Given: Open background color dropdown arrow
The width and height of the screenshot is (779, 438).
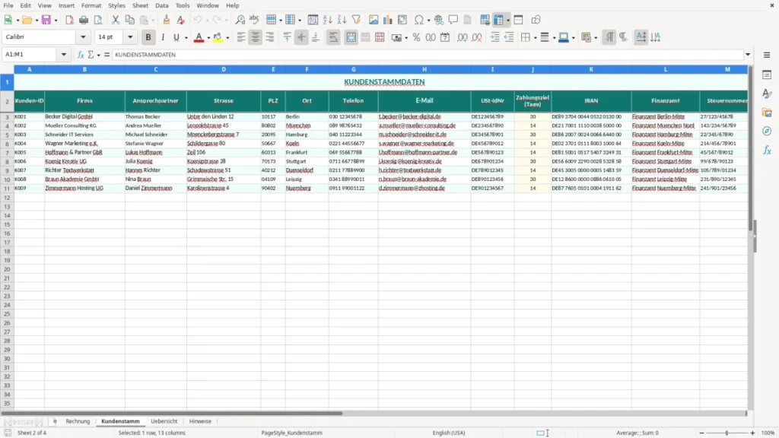Looking at the screenshot, I should pos(227,38).
